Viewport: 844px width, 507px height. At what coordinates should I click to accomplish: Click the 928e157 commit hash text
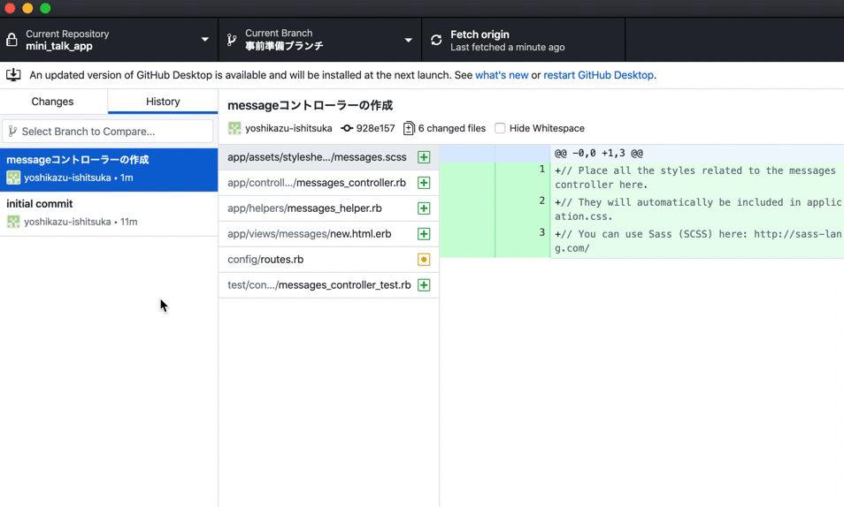376,128
